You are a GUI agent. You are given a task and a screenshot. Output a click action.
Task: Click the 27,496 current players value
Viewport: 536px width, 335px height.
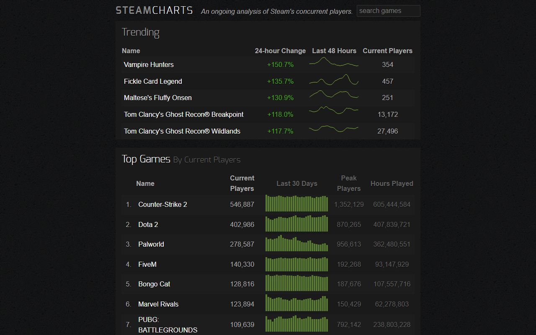pos(388,131)
